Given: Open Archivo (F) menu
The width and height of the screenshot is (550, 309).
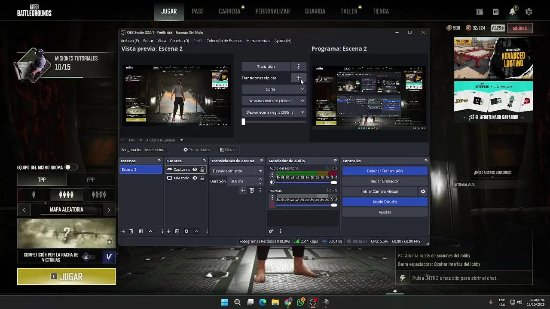Looking at the screenshot, I should (x=130, y=41).
